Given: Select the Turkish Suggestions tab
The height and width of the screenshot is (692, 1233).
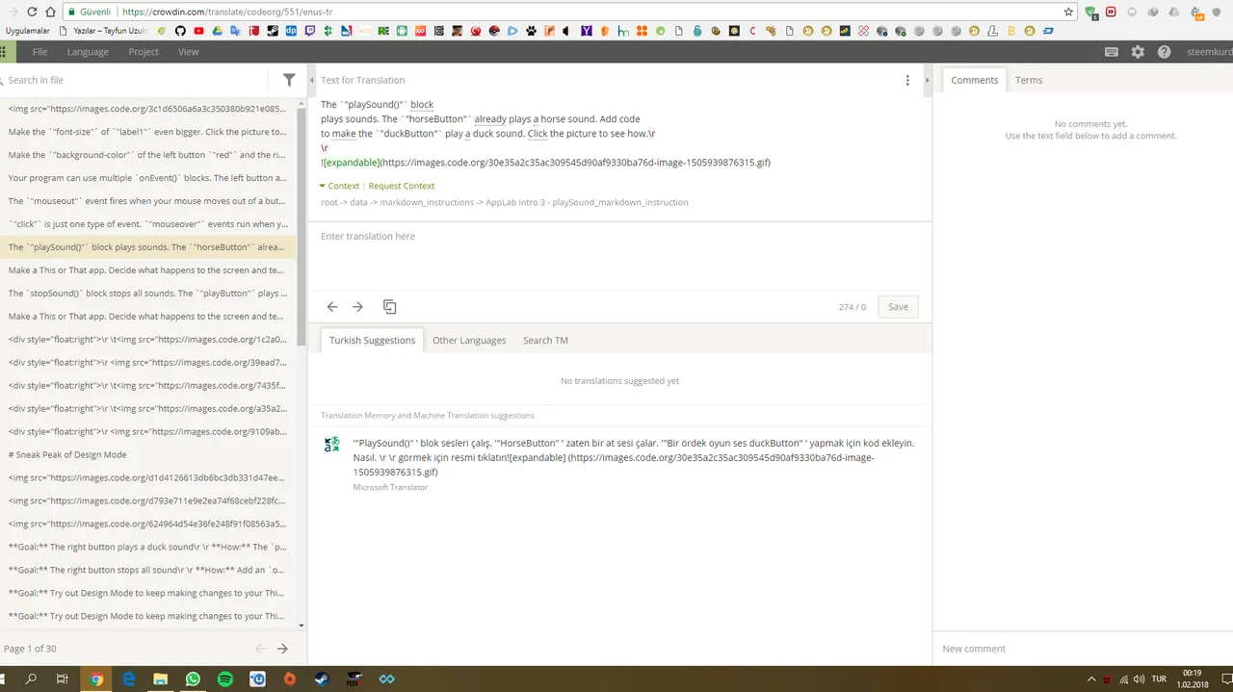Looking at the screenshot, I should (x=372, y=340).
